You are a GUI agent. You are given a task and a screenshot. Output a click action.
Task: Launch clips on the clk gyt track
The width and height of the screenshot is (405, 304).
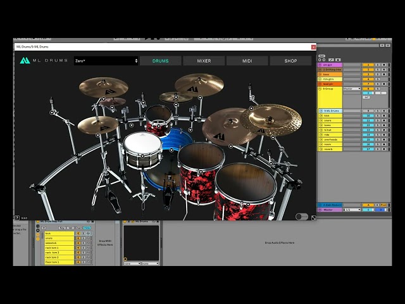click(320, 65)
